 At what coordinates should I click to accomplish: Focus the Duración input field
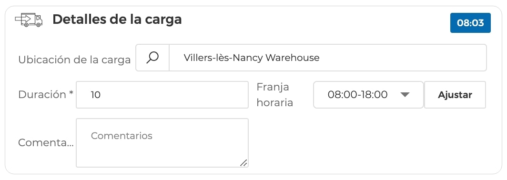point(162,95)
